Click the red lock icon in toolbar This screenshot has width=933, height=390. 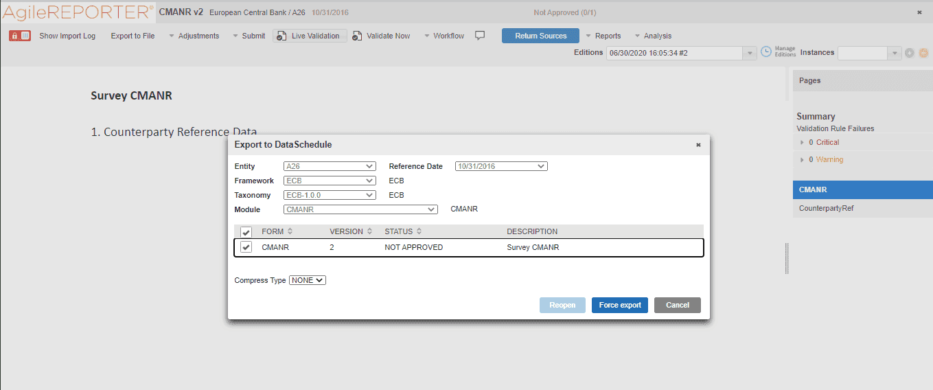point(20,36)
